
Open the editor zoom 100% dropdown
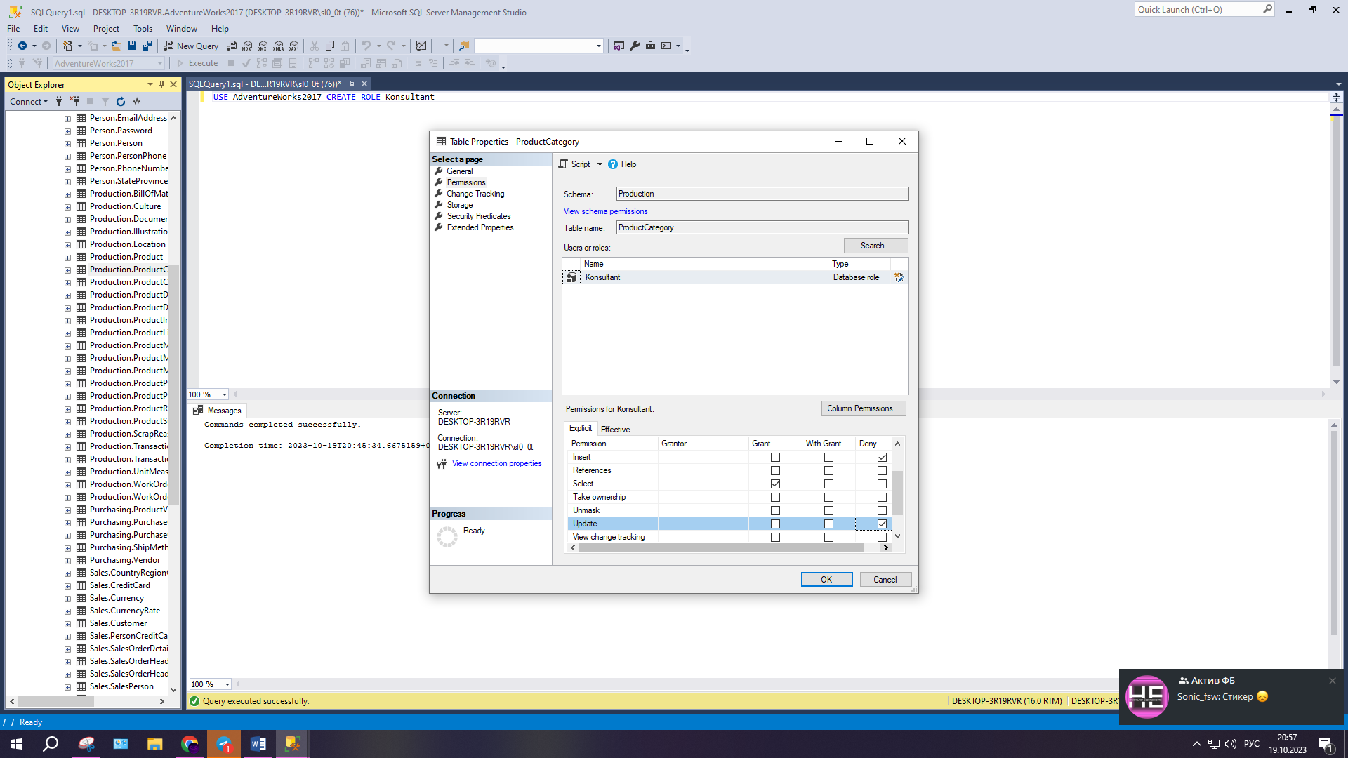point(225,394)
